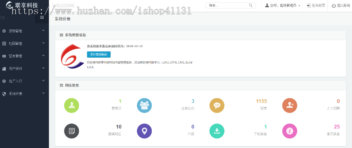Viewport: 352px width, 148px height.
Task: Click the yellow 留言 chat bubble icon
Action: (x=217, y=106)
